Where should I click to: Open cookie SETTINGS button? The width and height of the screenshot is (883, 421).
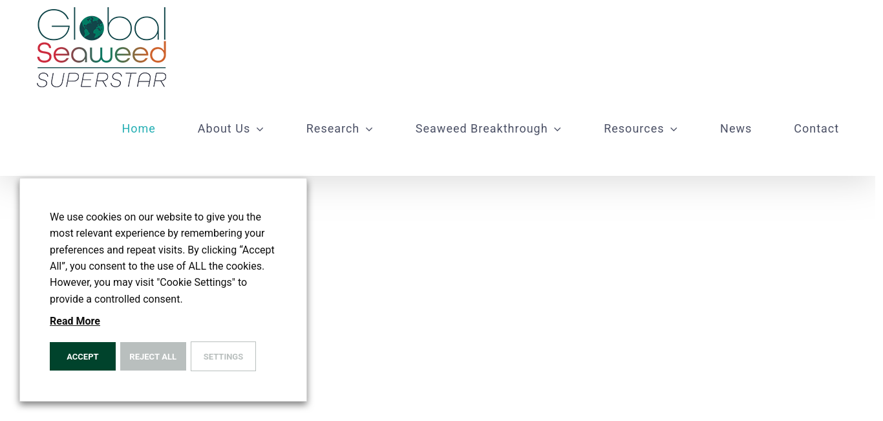tap(223, 356)
